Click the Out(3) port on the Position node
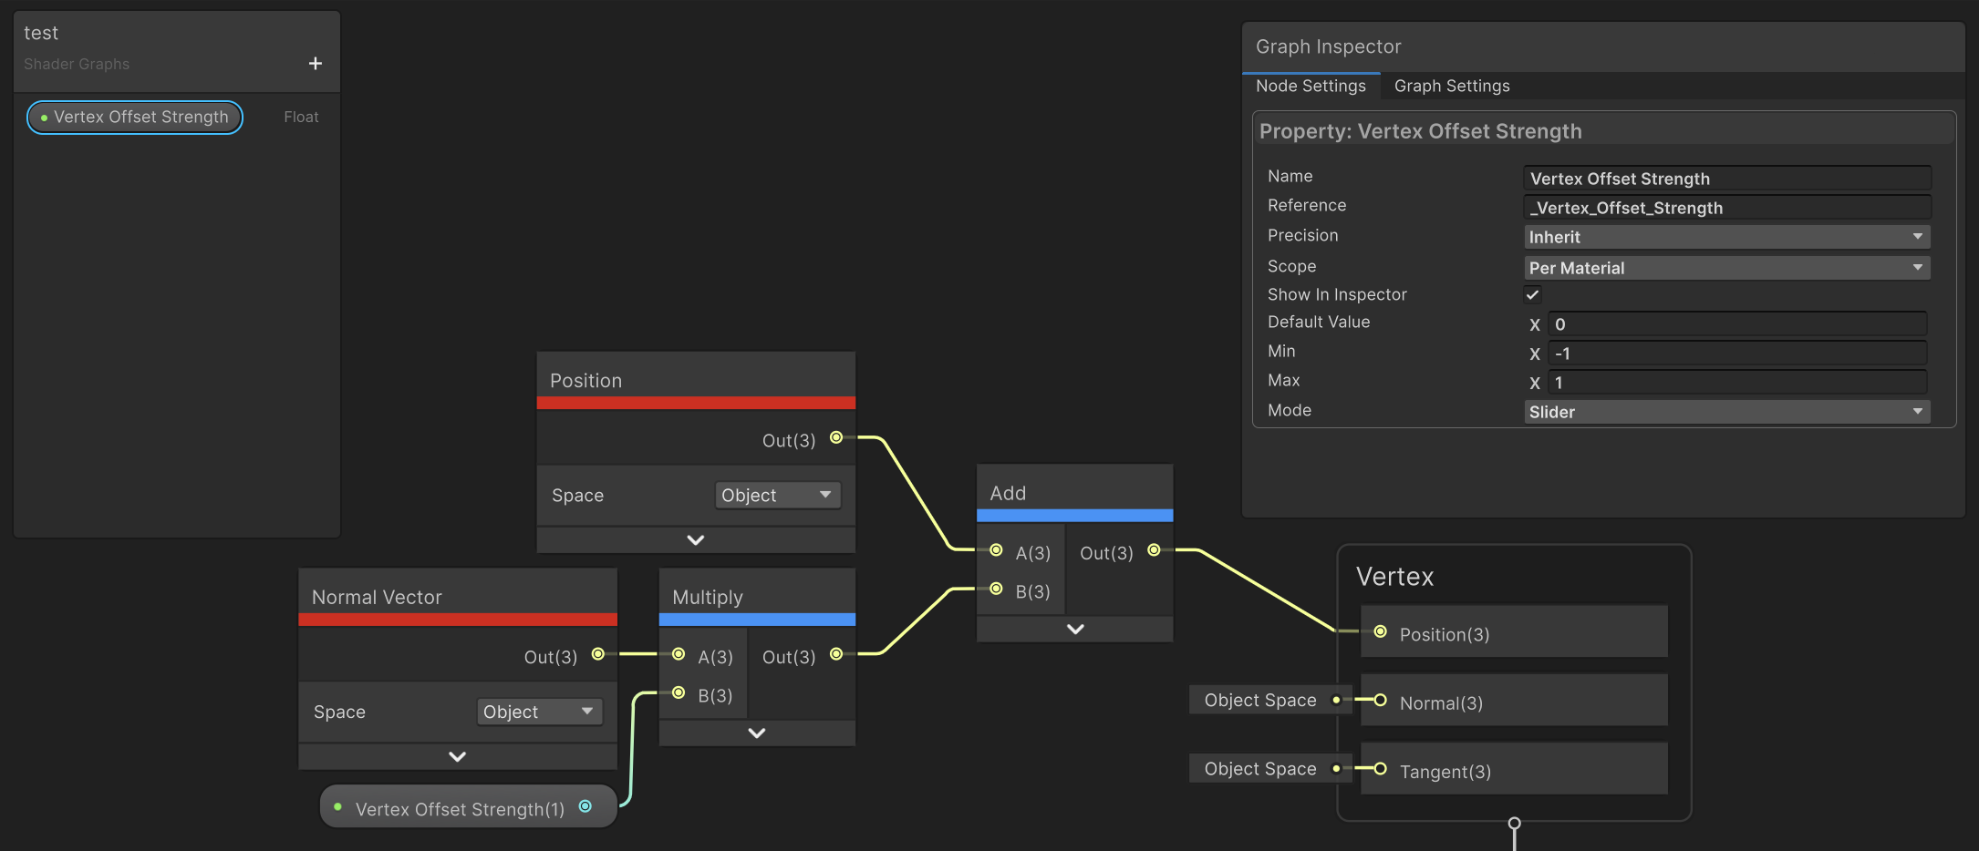 tap(836, 438)
